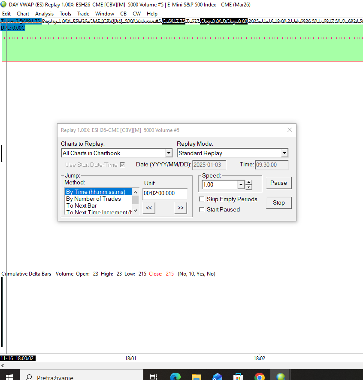Launch Google Chrome from taskbar
The image size is (363, 380).
259,377
